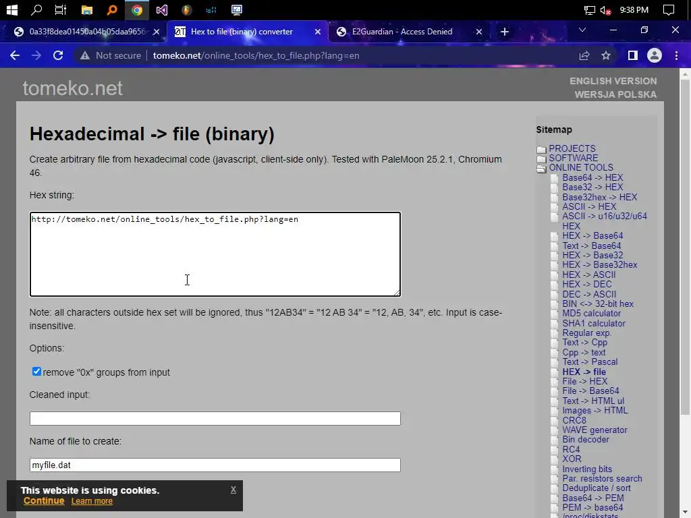Screen dimensions: 691x518
Task: Open Par. resistors search link
Action: (x=602, y=478)
